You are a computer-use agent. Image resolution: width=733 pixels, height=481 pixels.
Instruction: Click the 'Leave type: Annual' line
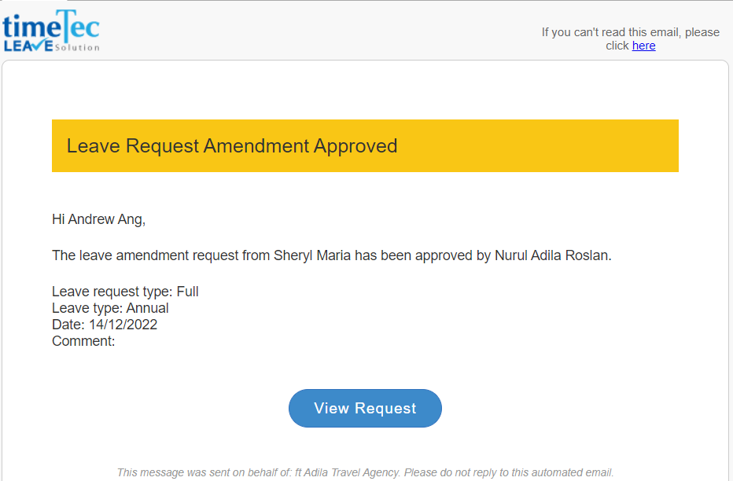(110, 308)
